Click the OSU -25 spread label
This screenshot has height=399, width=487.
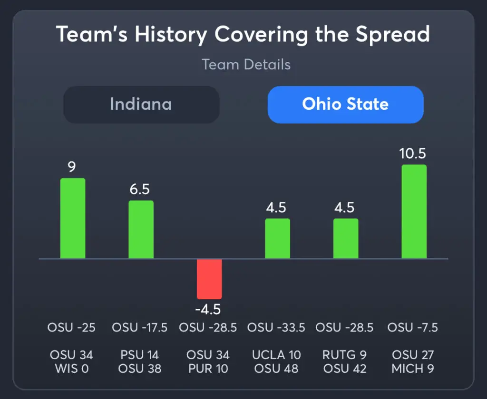click(72, 328)
